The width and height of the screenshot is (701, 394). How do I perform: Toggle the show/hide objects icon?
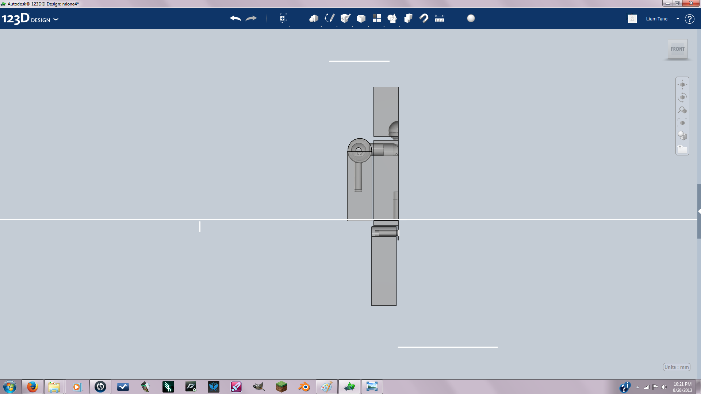682,149
